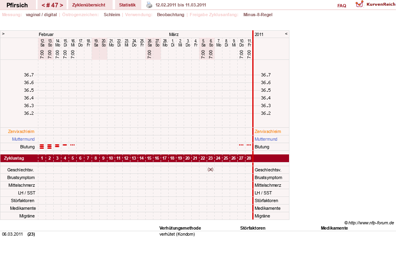Click left Störfaktoren row label

click(23, 200)
